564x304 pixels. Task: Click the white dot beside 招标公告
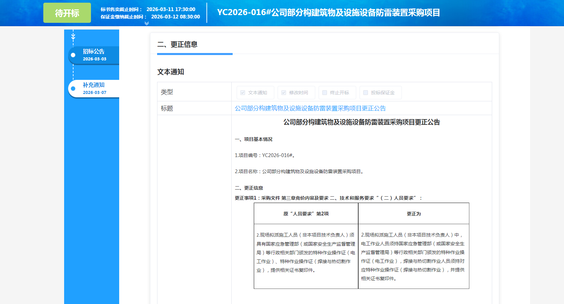[x=73, y=55]
